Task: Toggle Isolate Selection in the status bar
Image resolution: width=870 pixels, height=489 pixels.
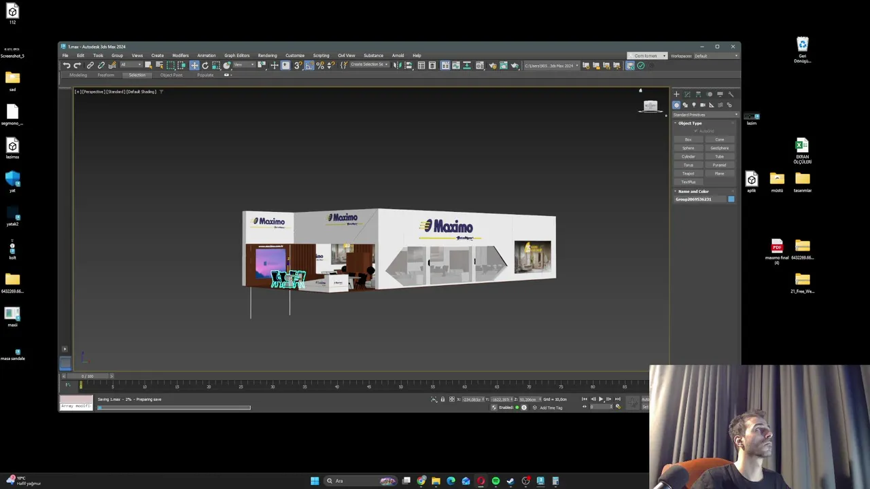Action: tap(434, 399)
